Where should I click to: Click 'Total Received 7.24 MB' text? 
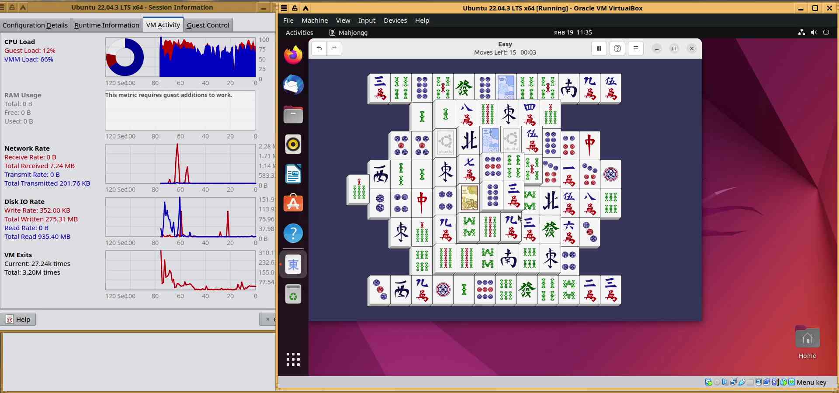coord(39,166)
